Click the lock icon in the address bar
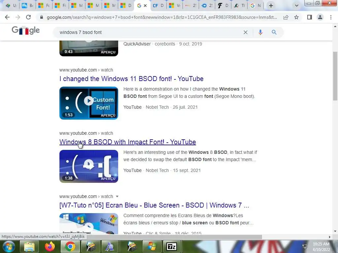This screenshot has width=338, height=253. click(42, 17)
